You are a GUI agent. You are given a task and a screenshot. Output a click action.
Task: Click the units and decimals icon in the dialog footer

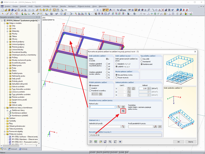pyautogui.click(x=96, y=142)
